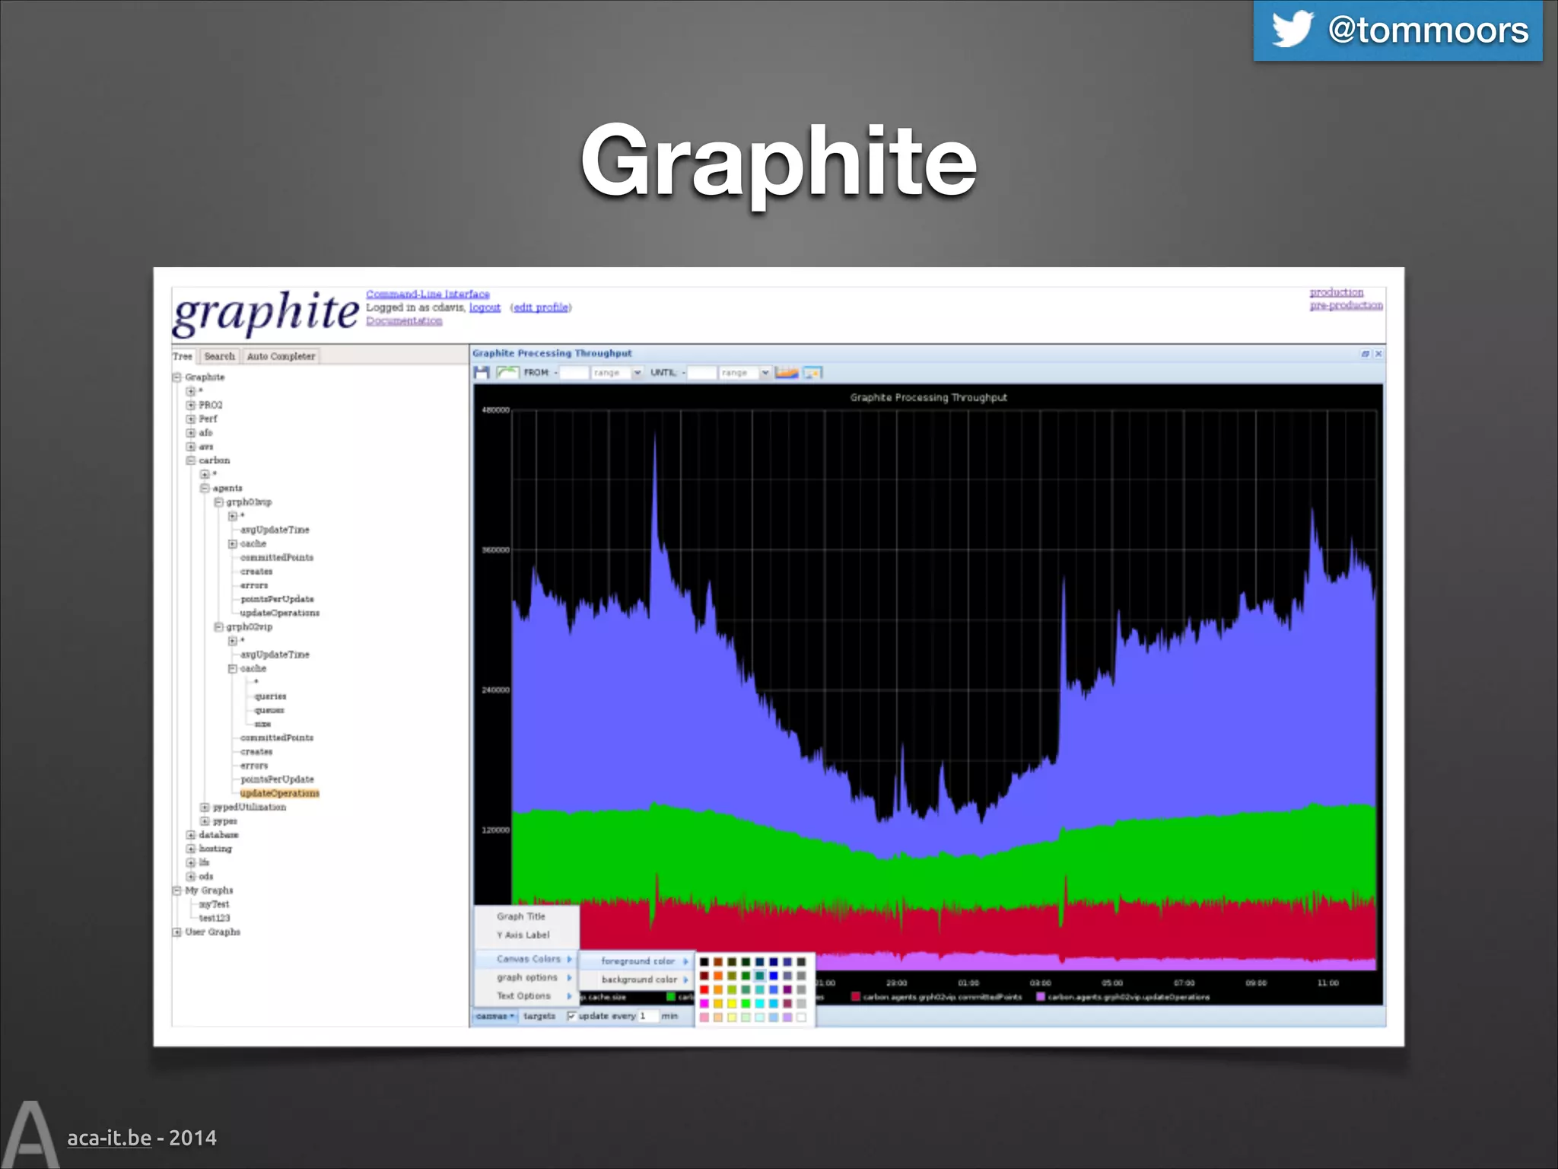Viewport: 1558px width, 1169px height.
Task: Click the edit profile link
Action: 541,307
